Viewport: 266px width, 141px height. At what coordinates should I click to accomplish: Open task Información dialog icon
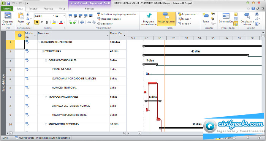point(226,16)
